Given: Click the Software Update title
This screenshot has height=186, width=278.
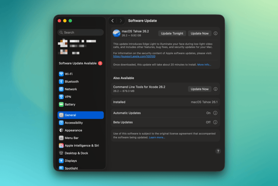Looking at the screenshot, I should tap(142, 21).
